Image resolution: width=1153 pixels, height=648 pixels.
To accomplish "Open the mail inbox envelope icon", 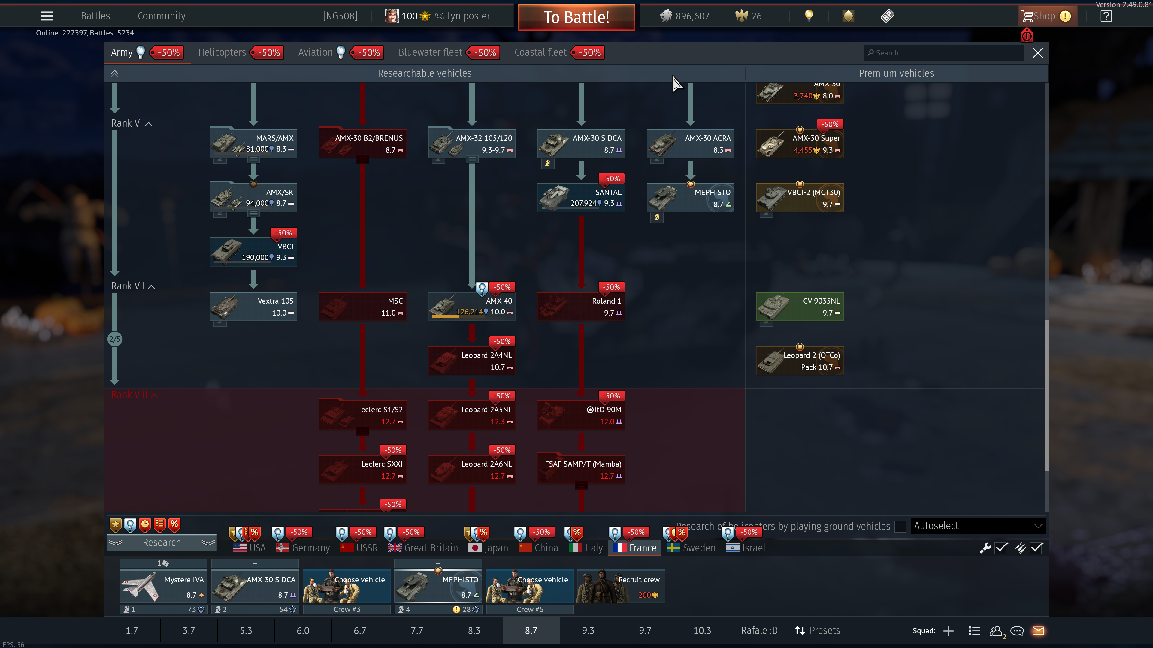I will (x=1038, y=631).
